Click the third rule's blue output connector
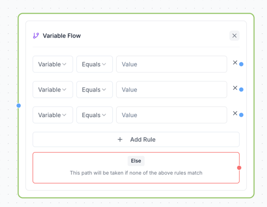This screenshot has width=267, height=207. (x=241, y=115)
